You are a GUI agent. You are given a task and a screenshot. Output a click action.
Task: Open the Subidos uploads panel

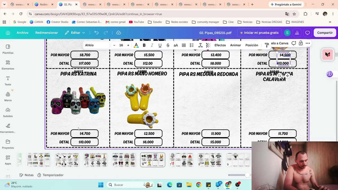pyautogui.click(x=8, y=112)
